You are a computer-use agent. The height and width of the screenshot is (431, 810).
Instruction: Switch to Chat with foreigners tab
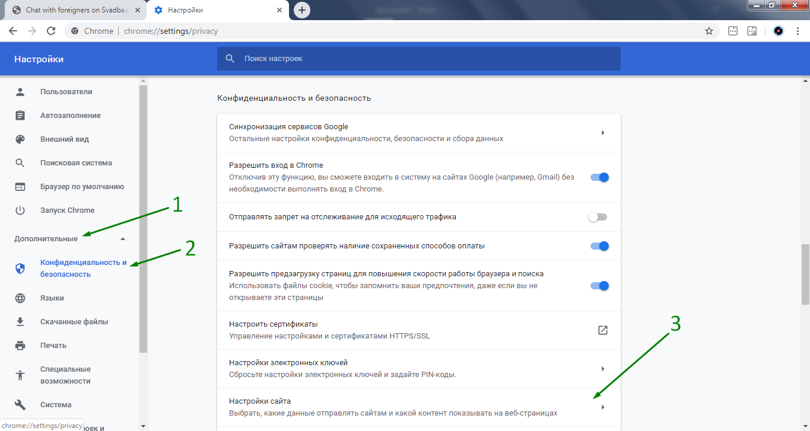tap(76, 11)
